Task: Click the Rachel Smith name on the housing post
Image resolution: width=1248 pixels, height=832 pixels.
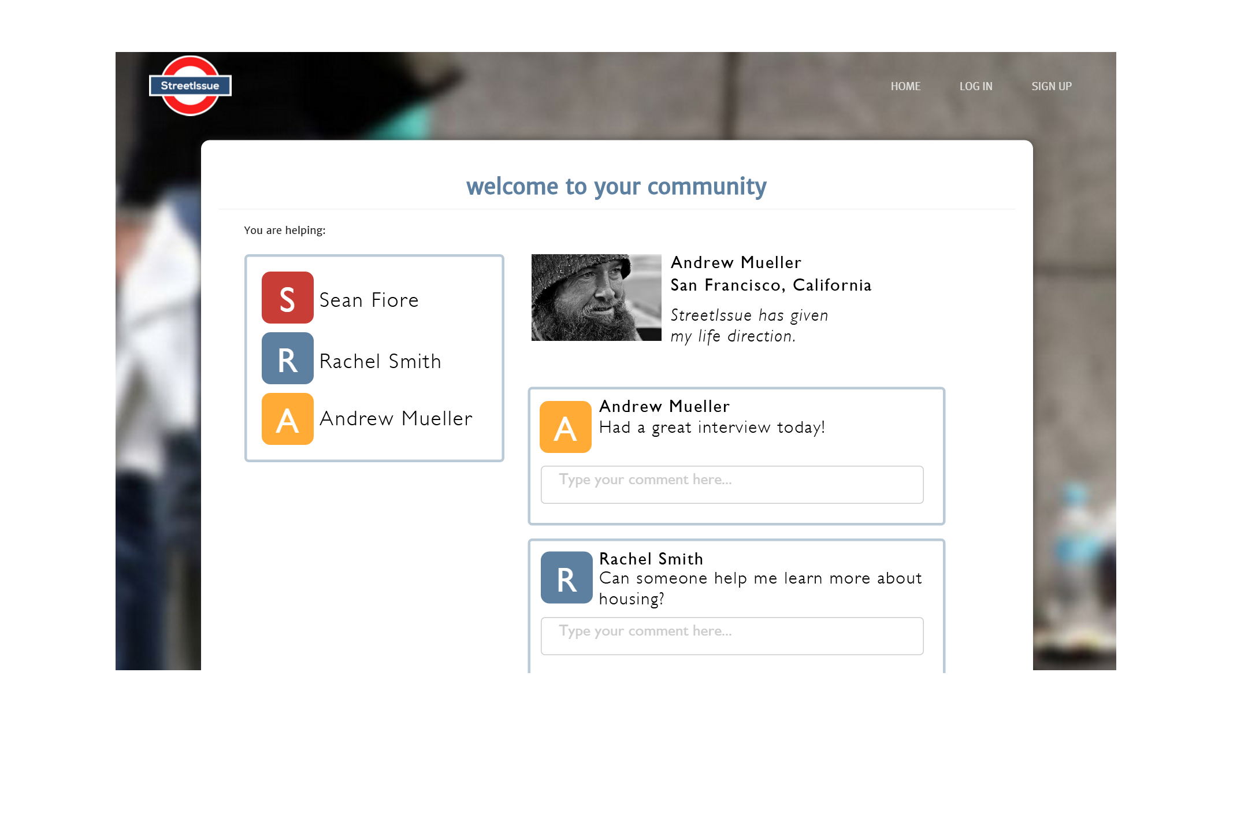Action: [651, 559]
